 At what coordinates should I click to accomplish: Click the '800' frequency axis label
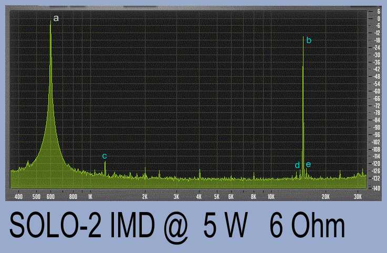pyautogui.click(x=73, y=197)
